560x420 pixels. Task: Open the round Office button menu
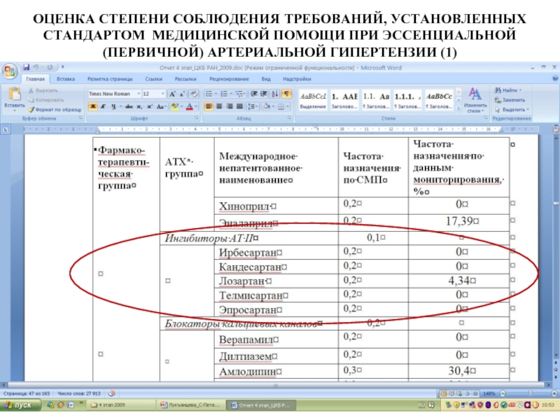click(x=10, y=71)
